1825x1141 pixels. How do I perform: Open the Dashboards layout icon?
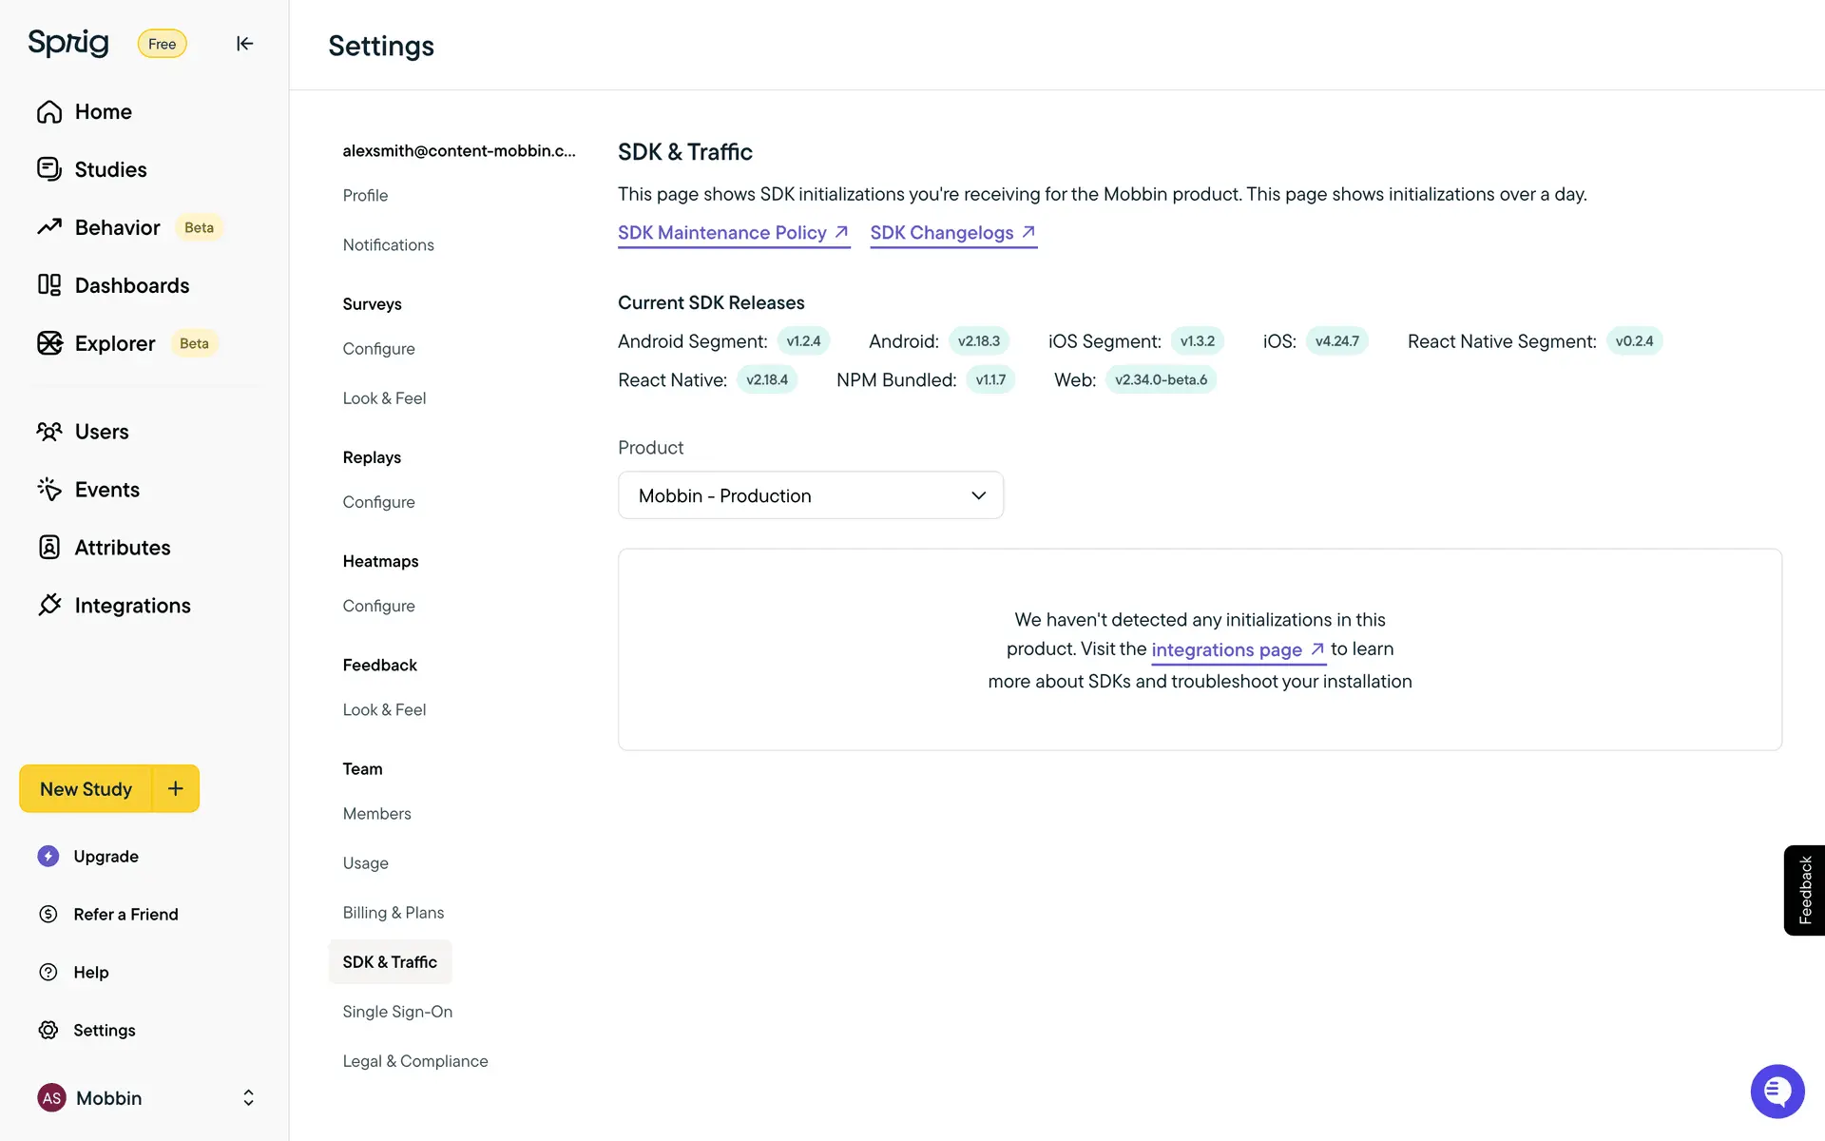tap(49, 285)
